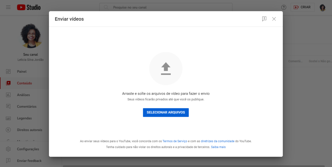The height and width of the screenshot is (167, 332).
Task: Open the YouTube Studio help icon
Action: point(284,7)
